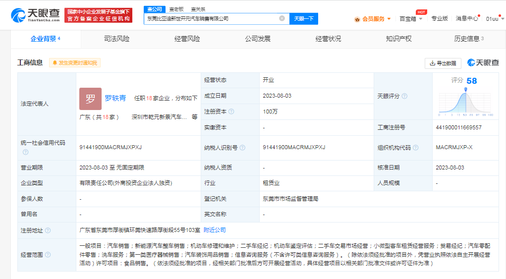Click help icon beside 注册资本

231,112
